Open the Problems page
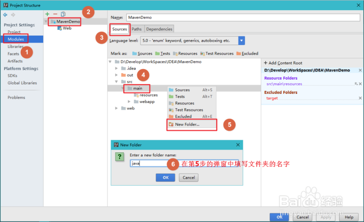This screenshot has height=222, width=364. coord(16,97)
